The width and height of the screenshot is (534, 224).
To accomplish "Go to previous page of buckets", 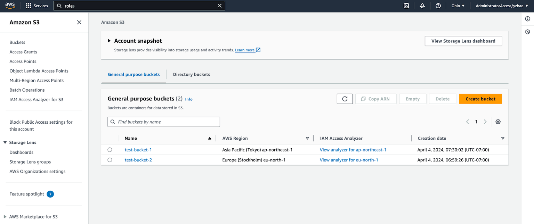I will coord(468,122).
